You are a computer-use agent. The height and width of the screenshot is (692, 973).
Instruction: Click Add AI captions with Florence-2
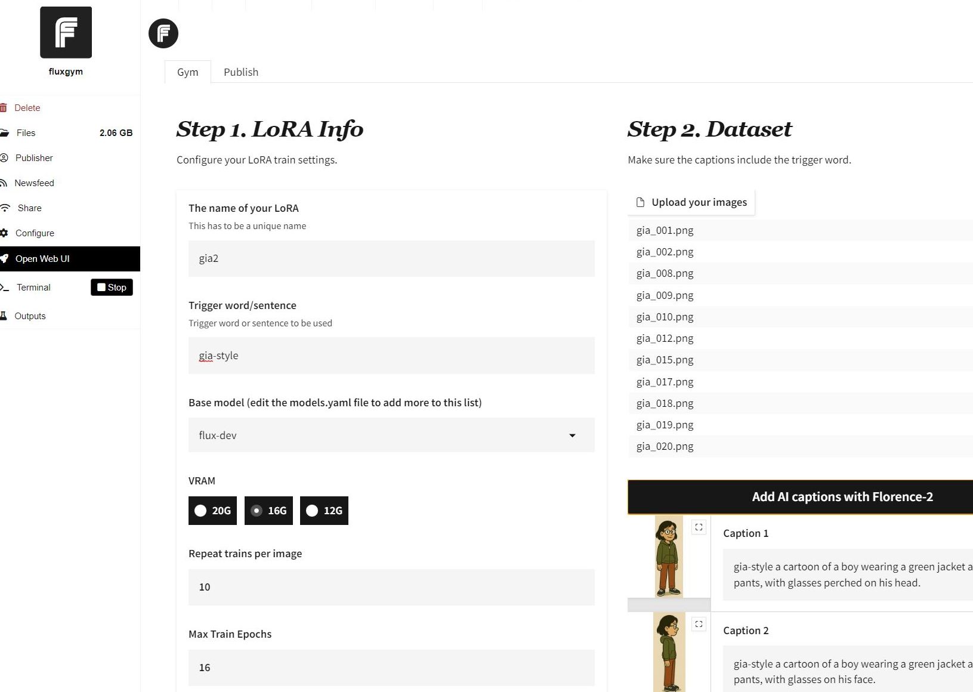(x=842, y=497)
